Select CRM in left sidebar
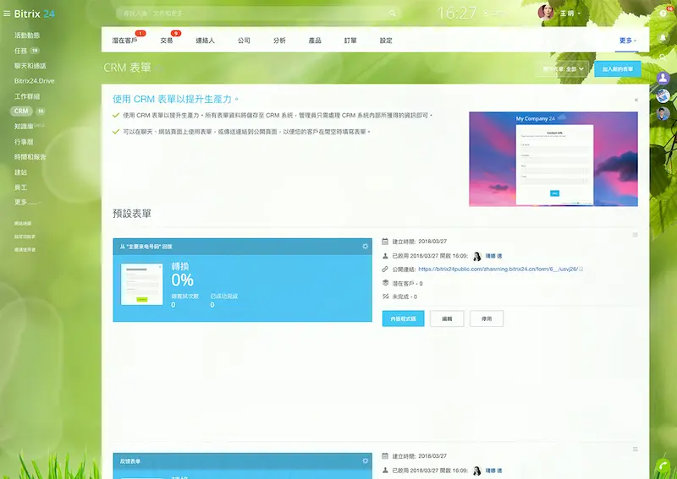Image resolution: width=677 pixels, height=479 pixels. [20, 112]
